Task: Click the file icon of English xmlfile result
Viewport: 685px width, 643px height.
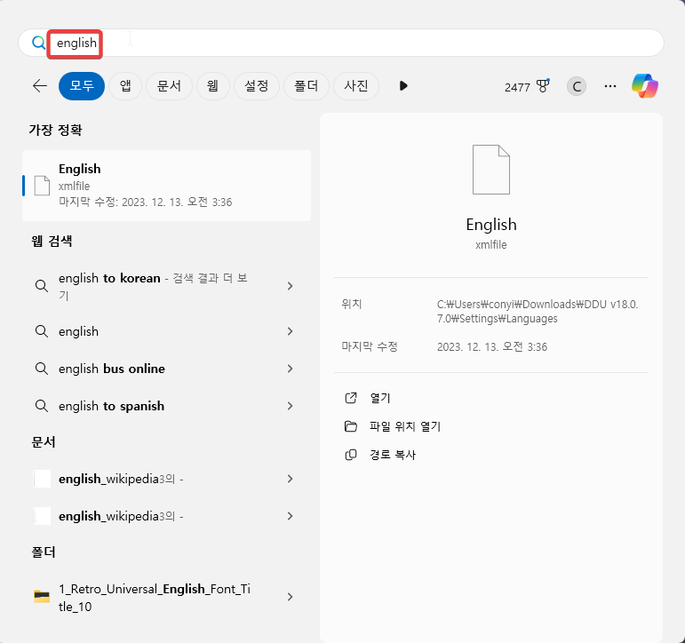Action: (x=43, y=186)
